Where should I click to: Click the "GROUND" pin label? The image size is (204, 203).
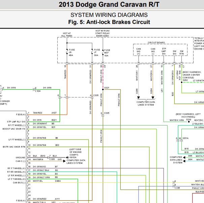20,157
